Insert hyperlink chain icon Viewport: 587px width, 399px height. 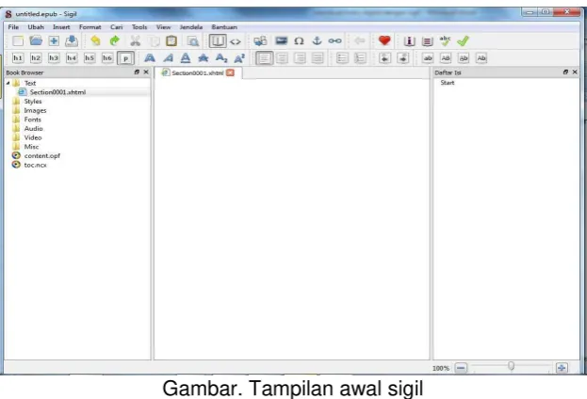(335, 40)
